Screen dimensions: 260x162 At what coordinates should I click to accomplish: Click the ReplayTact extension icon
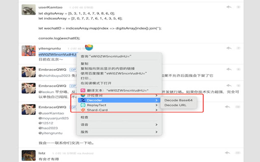tap(83, 105)
